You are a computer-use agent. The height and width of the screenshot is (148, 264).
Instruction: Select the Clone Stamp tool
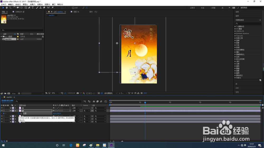coord(41,8)
